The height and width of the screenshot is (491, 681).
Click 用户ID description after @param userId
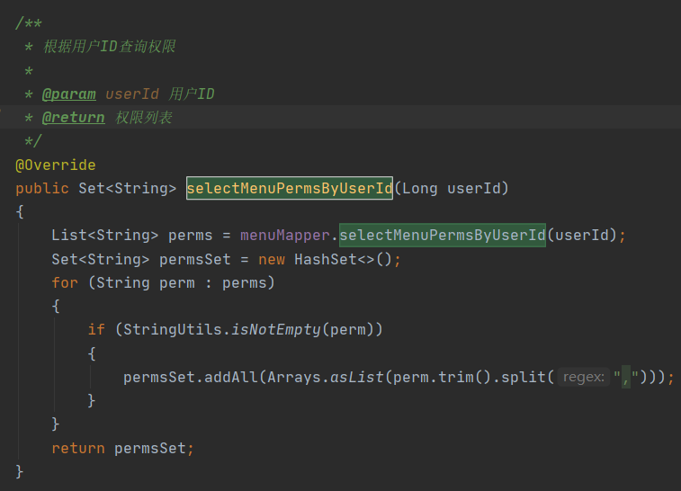coord(192,94)
